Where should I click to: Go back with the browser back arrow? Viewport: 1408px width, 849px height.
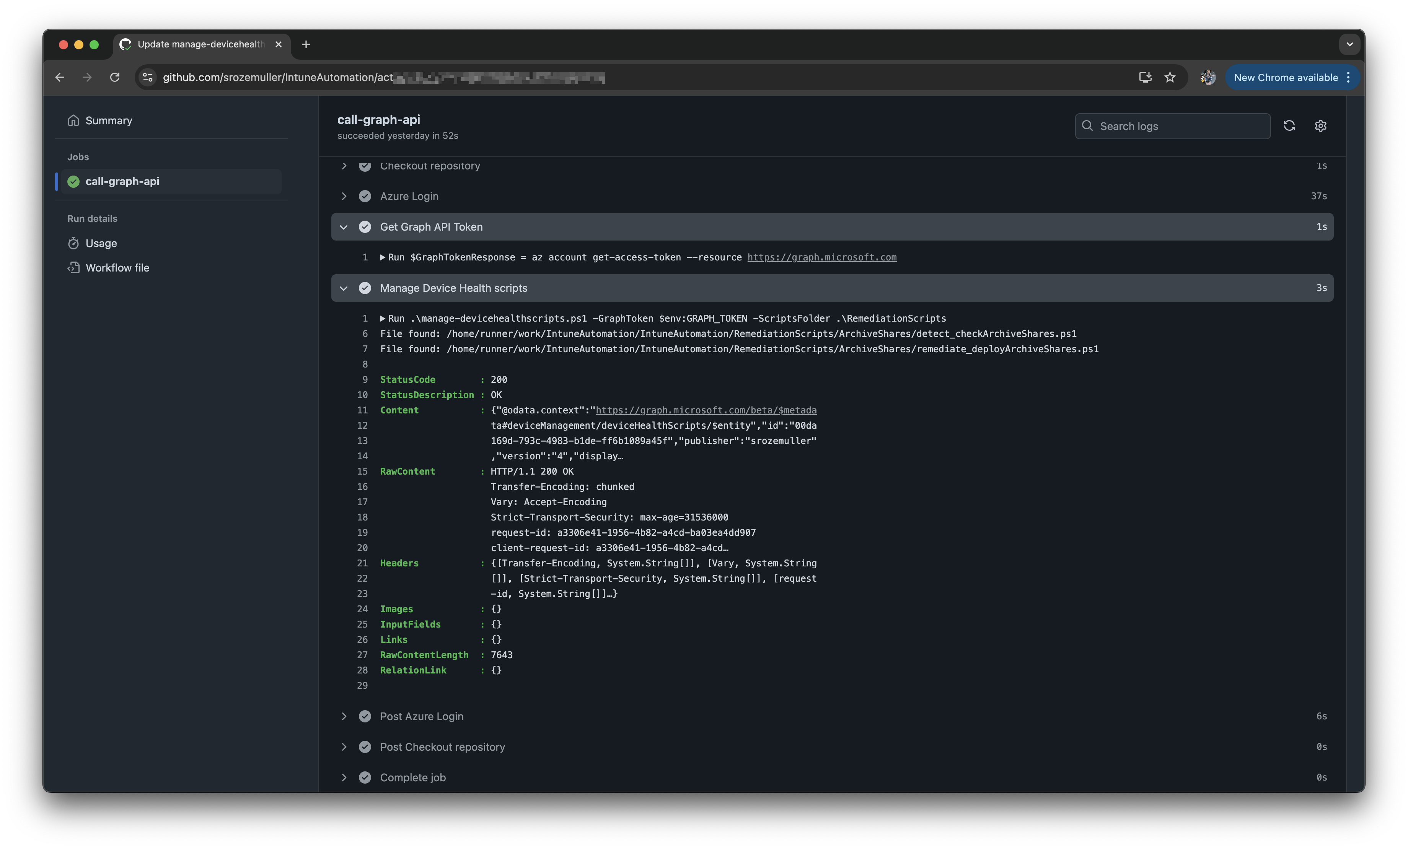point(60,77)
